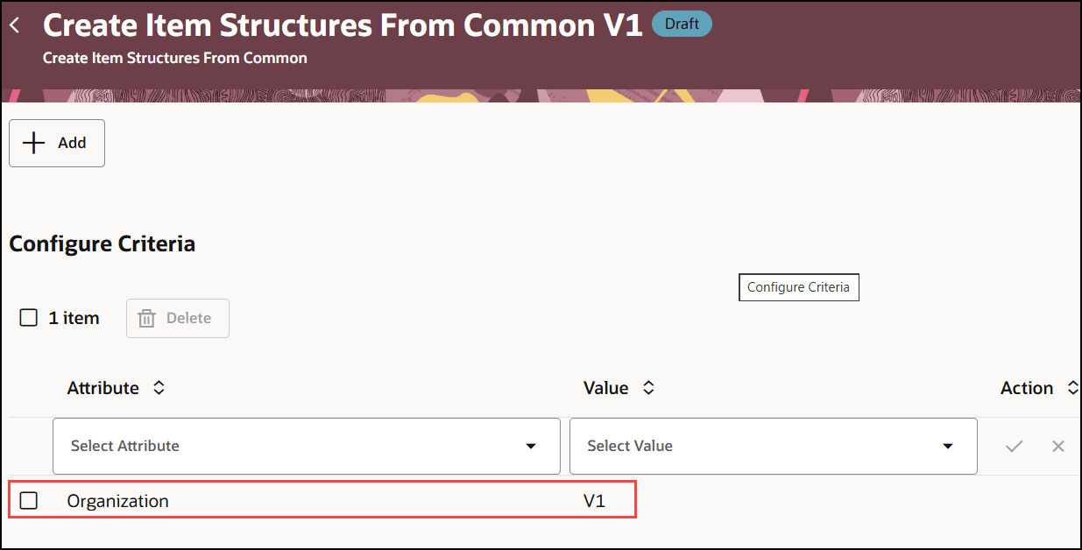Sort using the Attribute column sort icon
The height and width of the screenshot is (550, 1082).
coord(159,388)
